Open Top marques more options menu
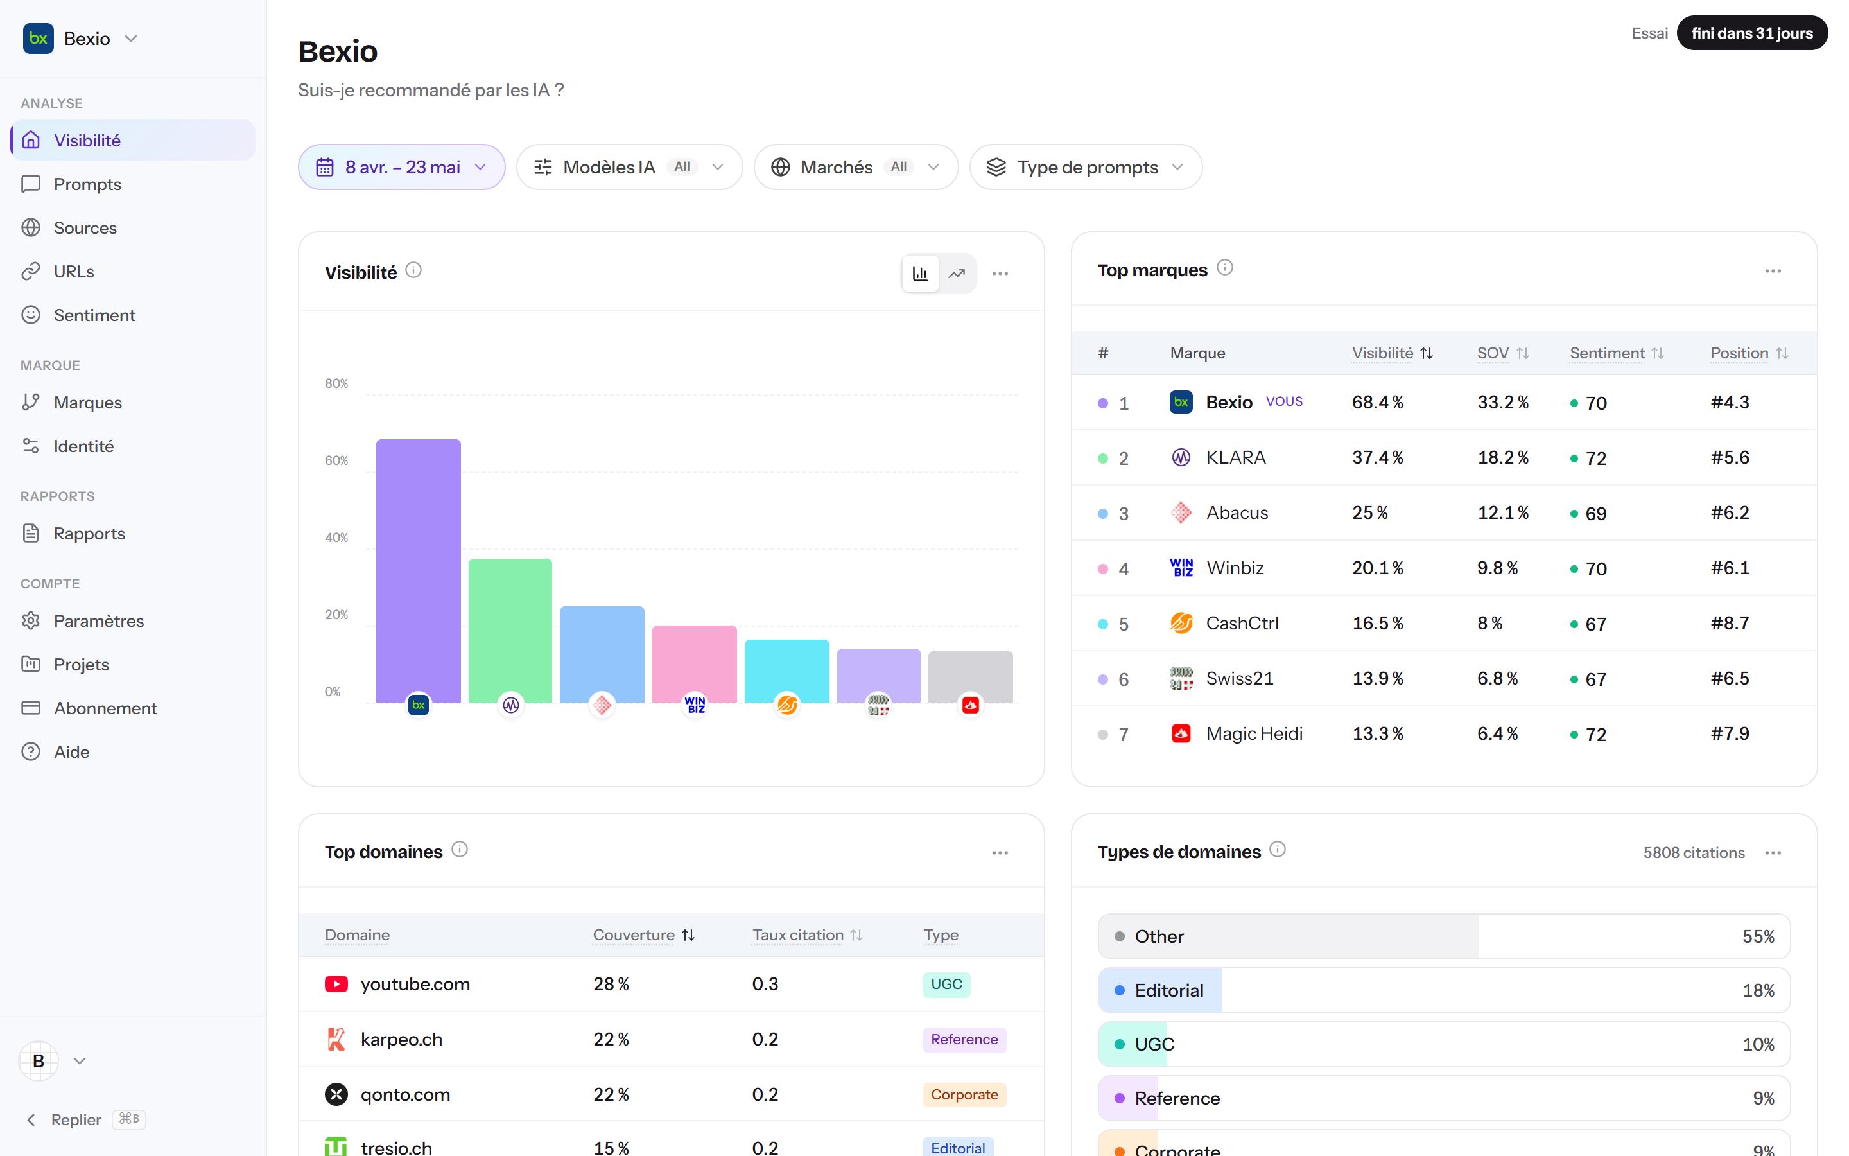This screenshot has height=1156, width=1849. click(1773, 270)
